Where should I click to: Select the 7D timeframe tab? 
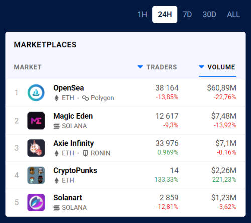click(x=187, y=14)
